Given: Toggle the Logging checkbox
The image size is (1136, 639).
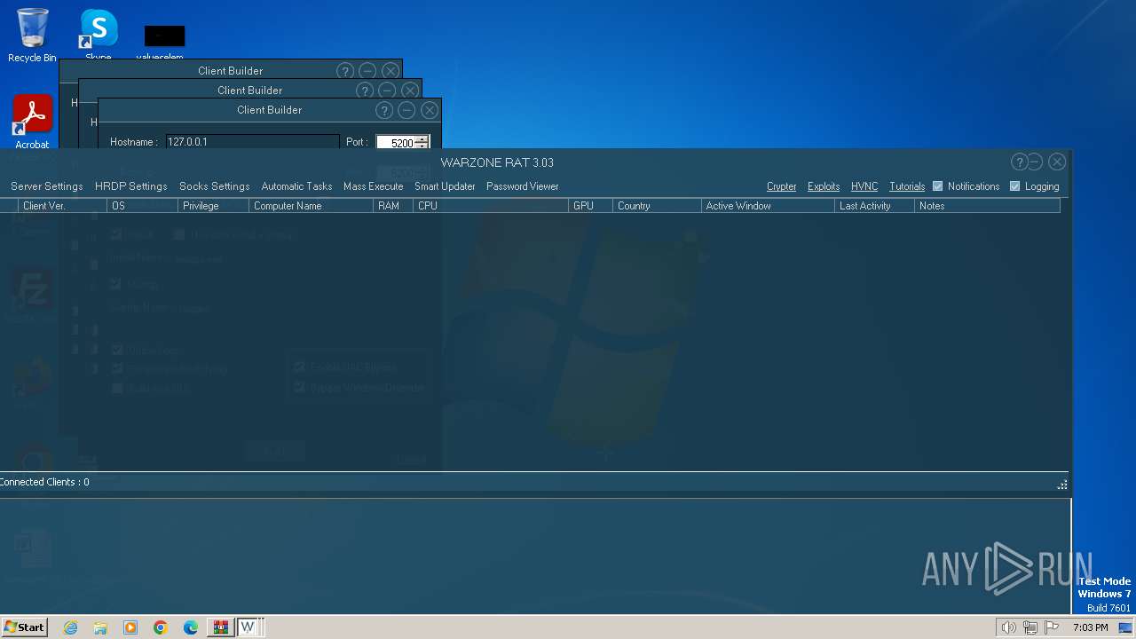Looking at the screenshot, I should point(1014,186).
